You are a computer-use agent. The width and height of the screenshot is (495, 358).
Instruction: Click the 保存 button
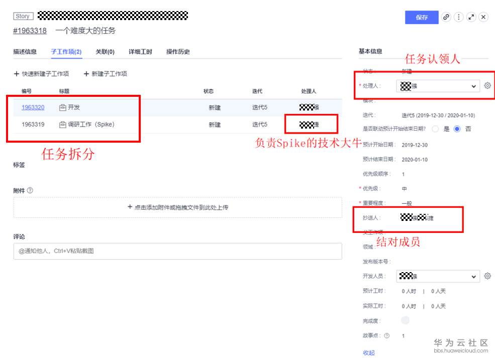pyautogui.click(x=422, y=18)
